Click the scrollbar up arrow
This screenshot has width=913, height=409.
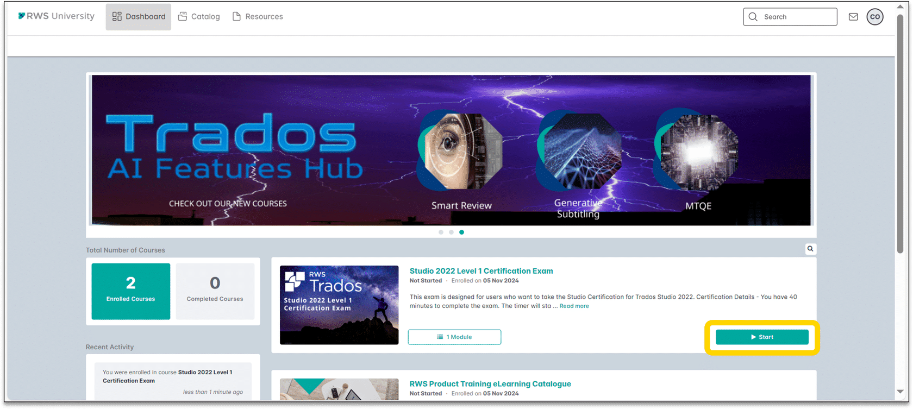click(900, 6)
